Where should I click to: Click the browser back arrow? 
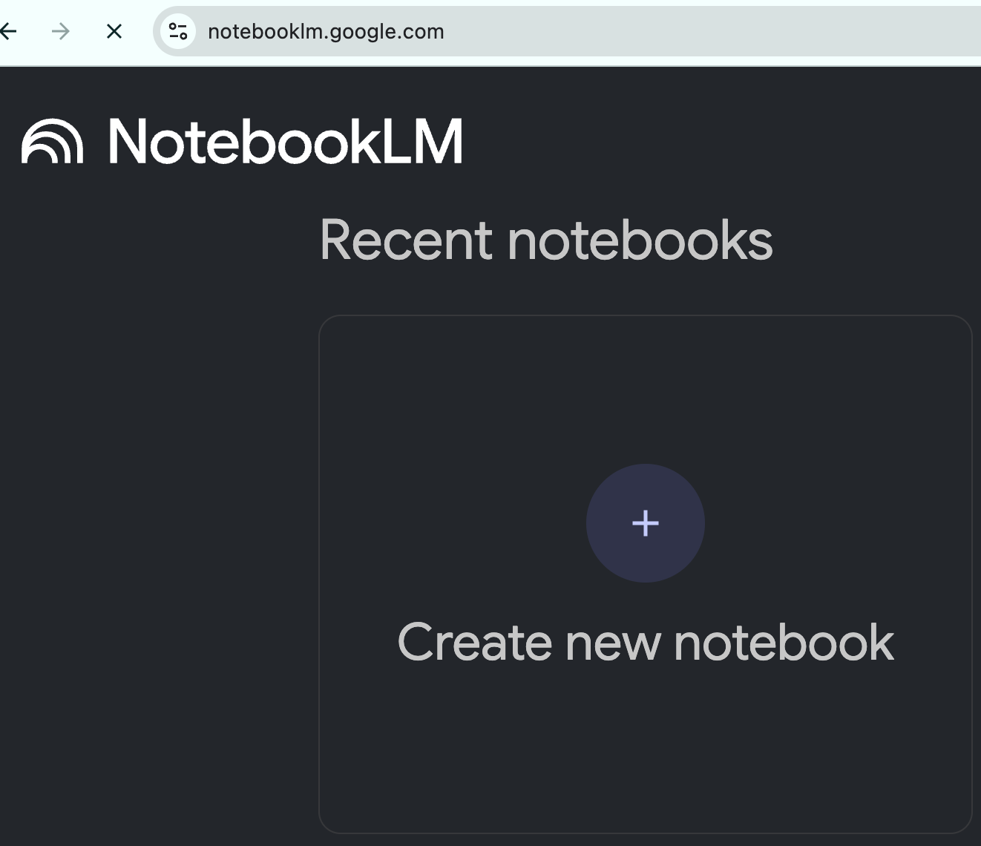8,31
